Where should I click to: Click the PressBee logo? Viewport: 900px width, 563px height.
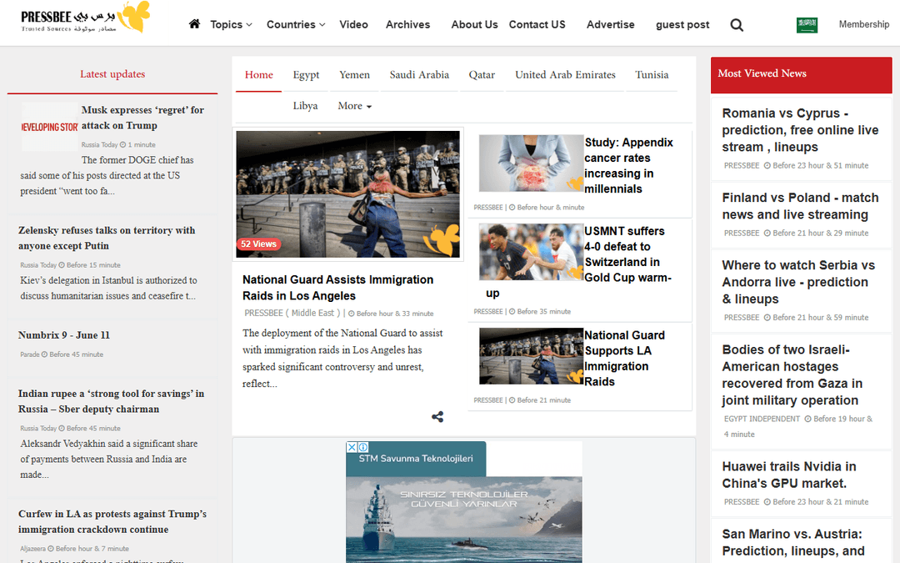tap(85, 18)
